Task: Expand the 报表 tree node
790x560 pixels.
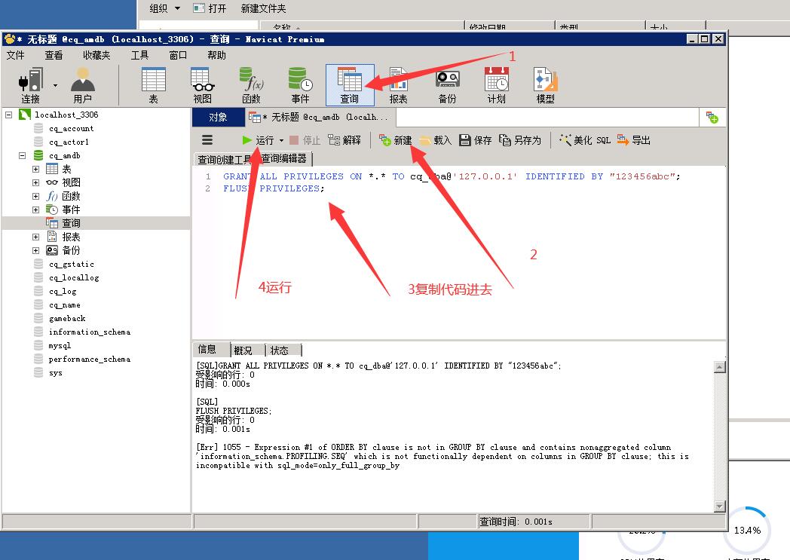Action: pos(35,237)
